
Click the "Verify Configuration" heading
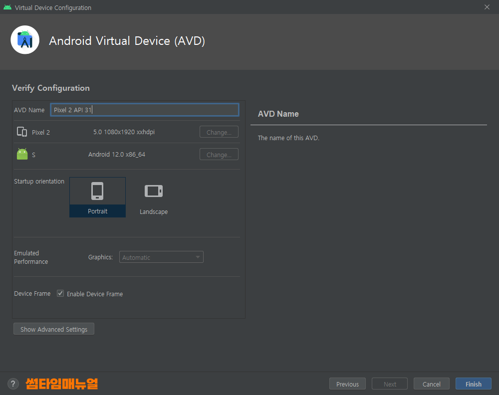click(51, 88)
